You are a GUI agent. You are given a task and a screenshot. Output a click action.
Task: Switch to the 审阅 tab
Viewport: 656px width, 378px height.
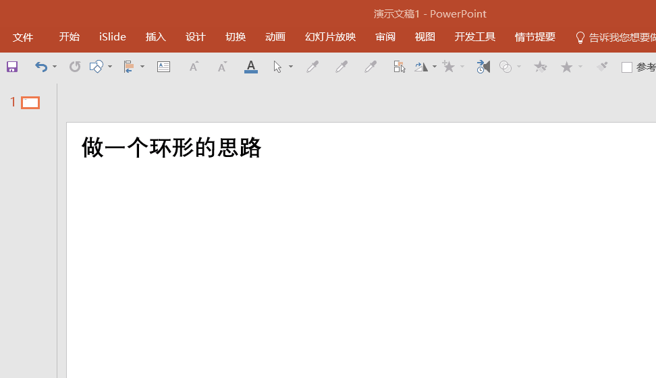pyautogui.click(x=385, y=37)
